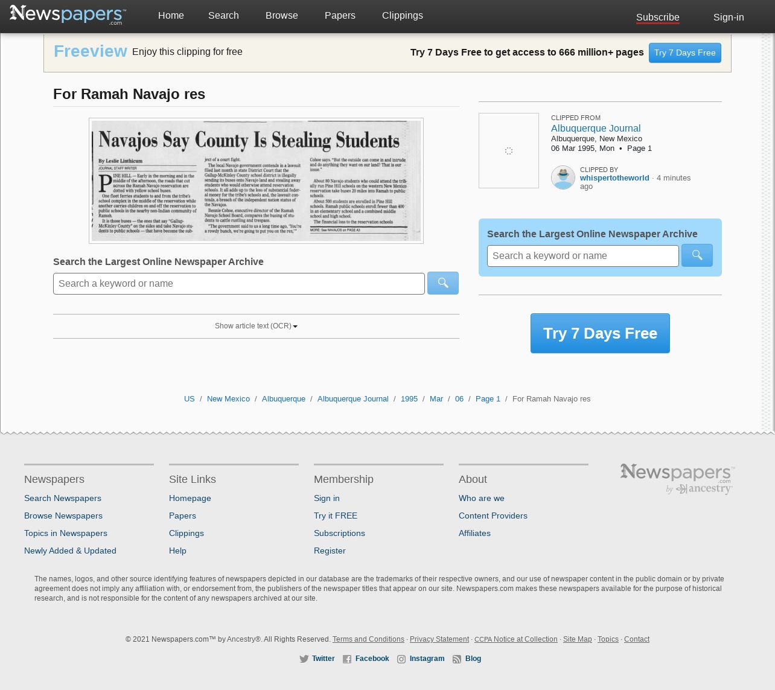The height and width of the screenshot is (690, 775).
Task: Open Register footer link
Action: coord(330,551)
